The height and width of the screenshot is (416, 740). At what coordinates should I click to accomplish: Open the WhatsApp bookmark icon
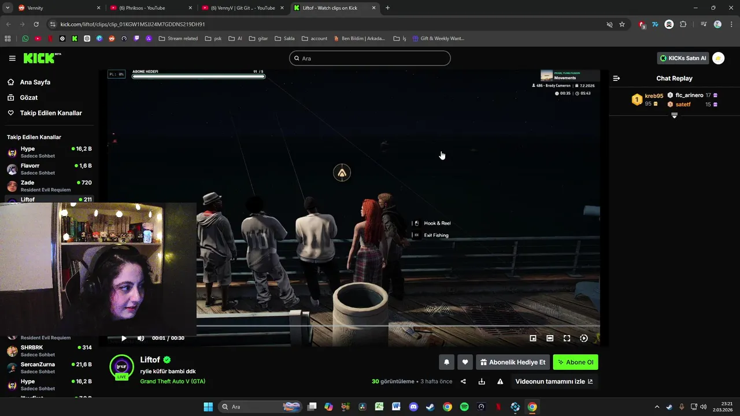click(25, 39)
